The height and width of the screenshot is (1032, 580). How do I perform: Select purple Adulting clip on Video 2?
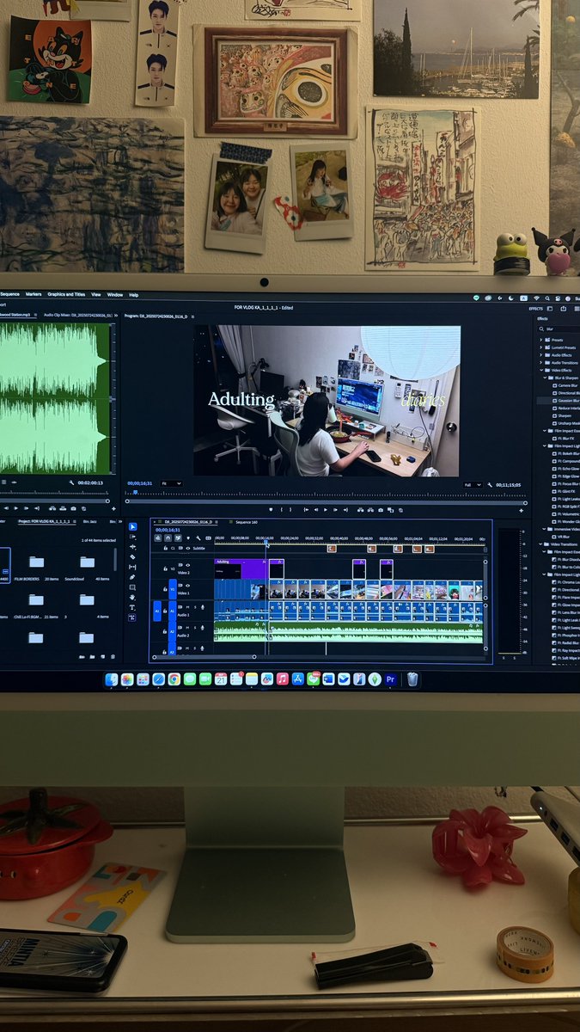pos(240,569)
